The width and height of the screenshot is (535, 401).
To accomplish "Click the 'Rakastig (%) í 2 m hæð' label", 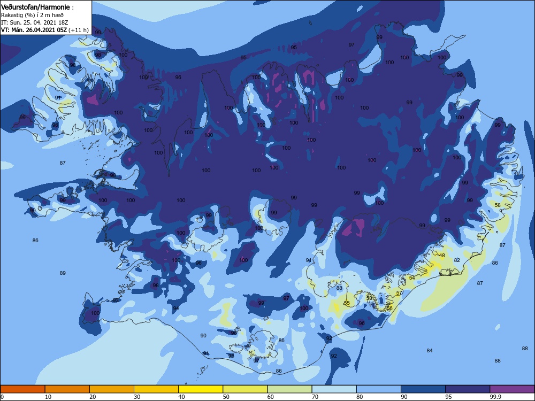I will (32, 15).
